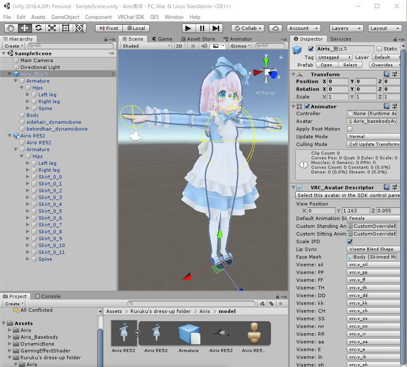Image resolution: width=407 pixels, height=367 pixels.
Task: Toggle the 2D view button
Action: [x=179, y=46]
